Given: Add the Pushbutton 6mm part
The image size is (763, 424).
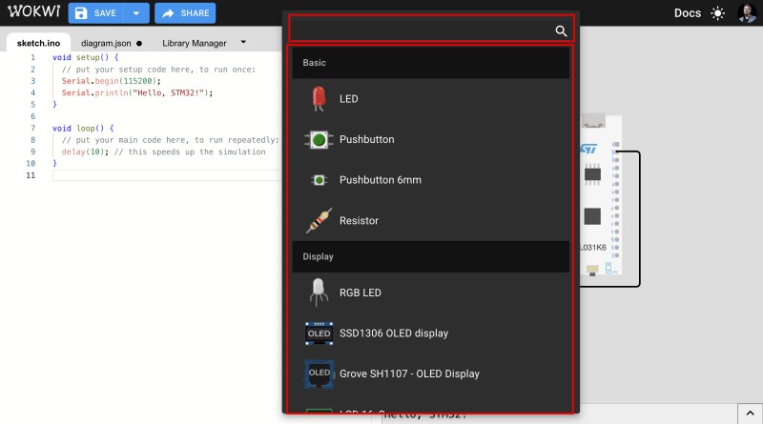Looking at the screenshot, I should click(x=431, y=180).
